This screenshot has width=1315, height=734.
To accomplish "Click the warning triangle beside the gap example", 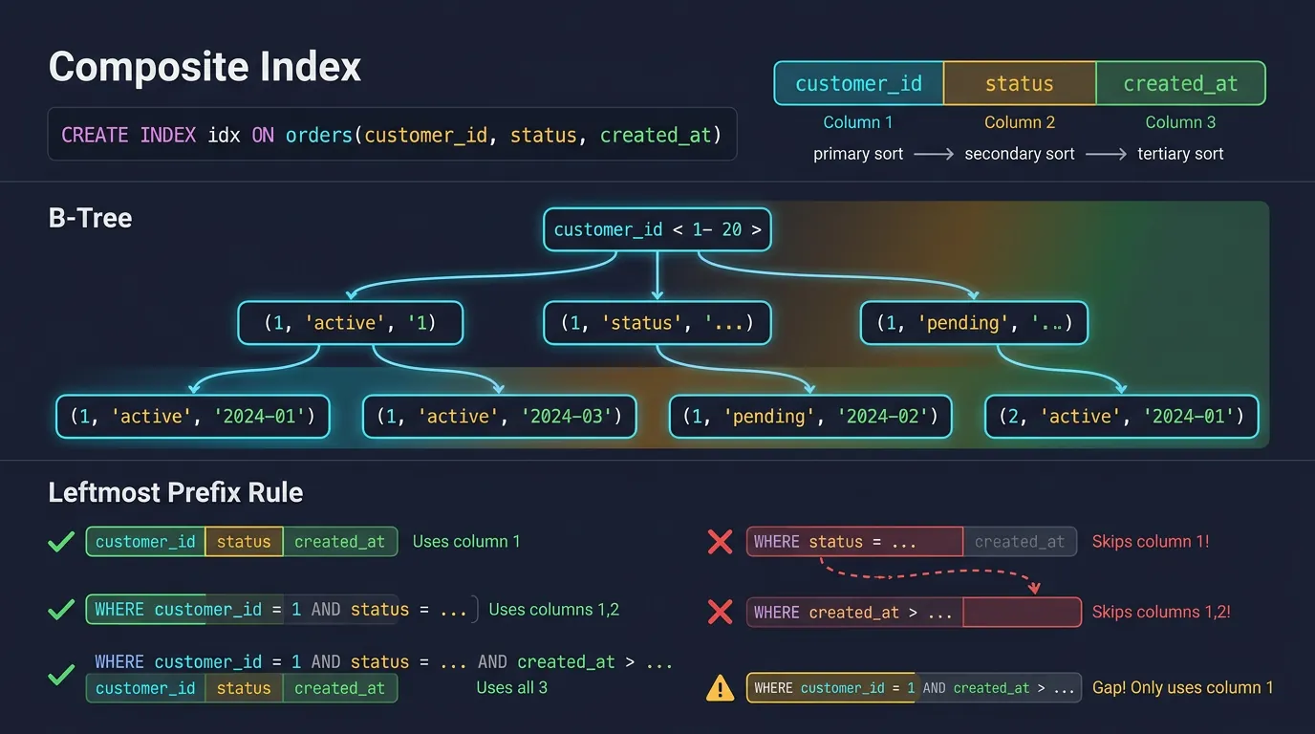I will 720,687.
